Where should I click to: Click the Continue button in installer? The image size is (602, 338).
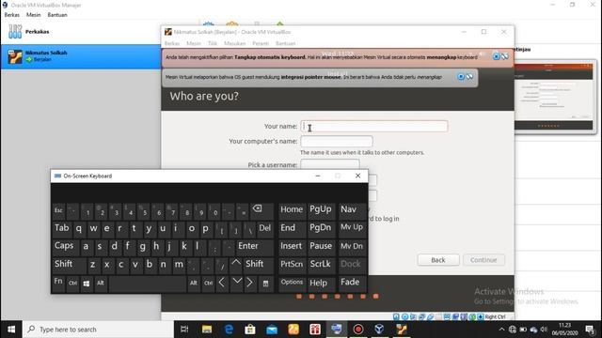(x=483, y=260)
